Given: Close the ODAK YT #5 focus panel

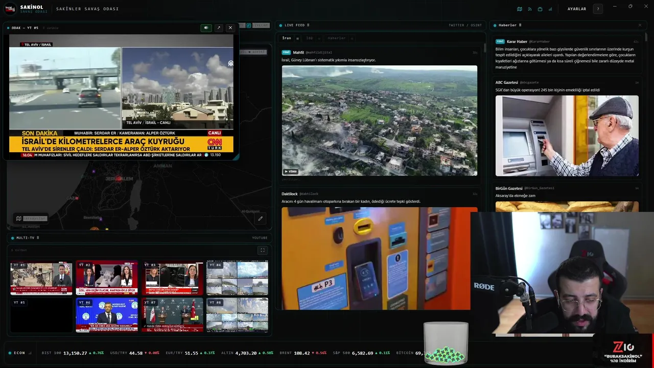Looking at the screenshot, I should [230, 28].
